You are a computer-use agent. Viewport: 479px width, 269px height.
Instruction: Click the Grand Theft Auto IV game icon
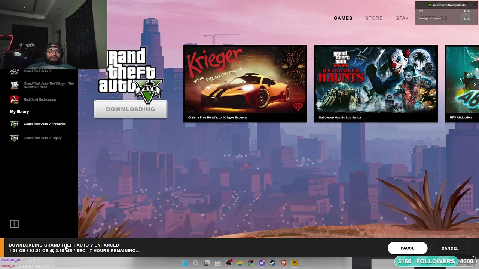click(14, 72)
